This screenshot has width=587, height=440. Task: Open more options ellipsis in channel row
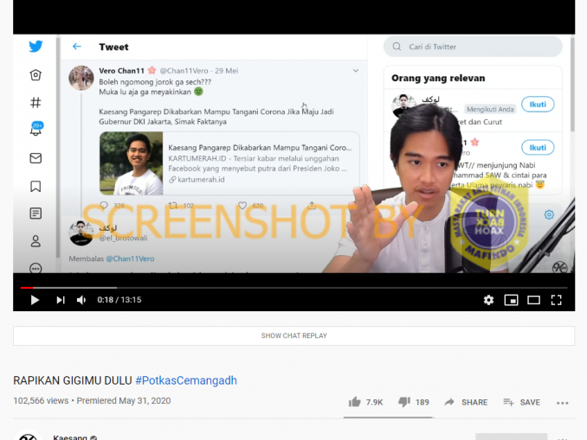coord(562,437)
